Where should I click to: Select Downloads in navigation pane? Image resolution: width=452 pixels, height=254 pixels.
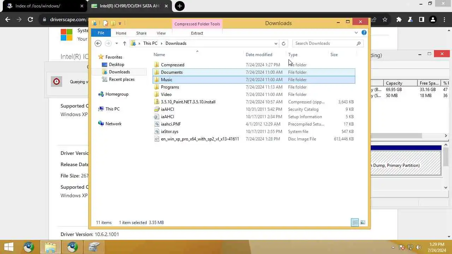click(x=119, y=72)
